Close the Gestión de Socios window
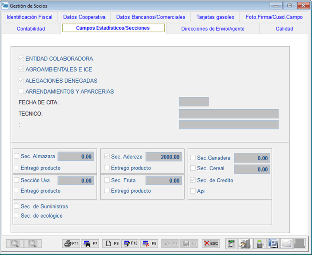This screenshot has width=312, height=255. (x=303, y=6)
